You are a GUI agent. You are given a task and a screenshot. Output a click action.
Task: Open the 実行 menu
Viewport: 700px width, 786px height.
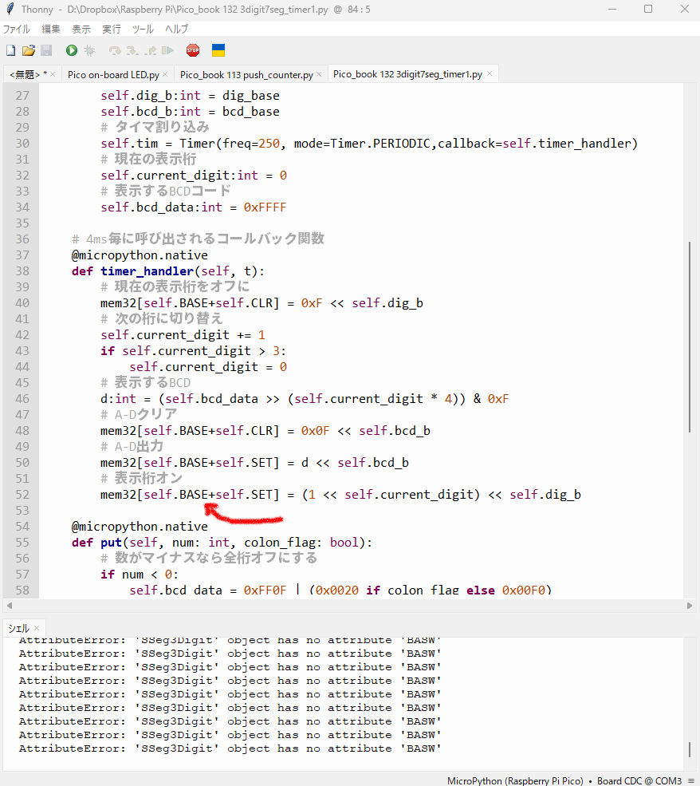(112, 29)
